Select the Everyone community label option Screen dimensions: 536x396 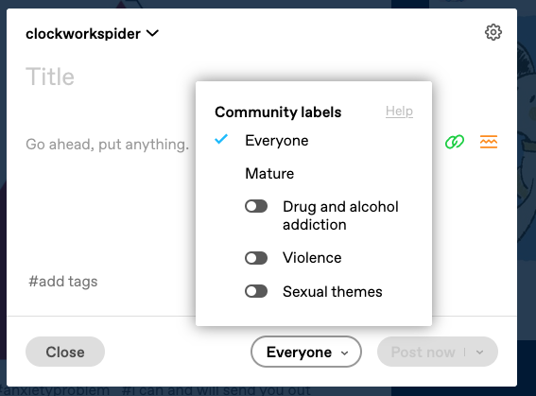point(277,141)
